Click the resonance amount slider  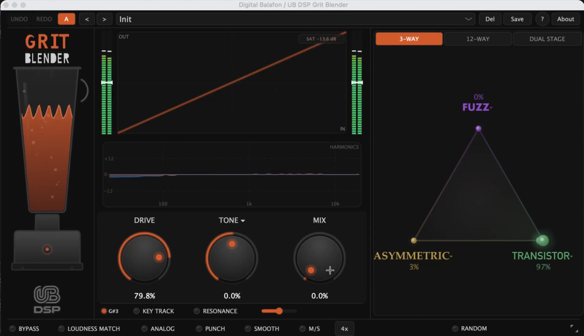[279, 311]
